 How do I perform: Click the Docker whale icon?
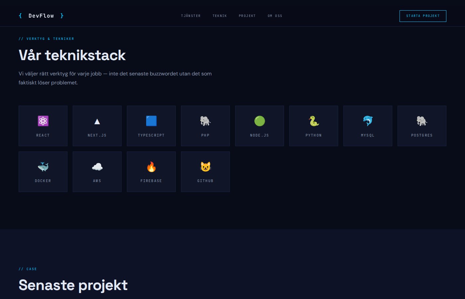[x=43, y=167]
